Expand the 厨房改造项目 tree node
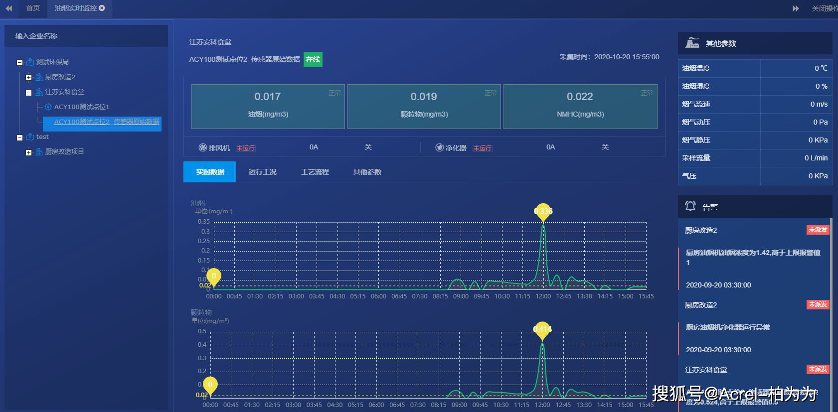The height and width of the screenshot is (412, 838). (x=29, y=152)
